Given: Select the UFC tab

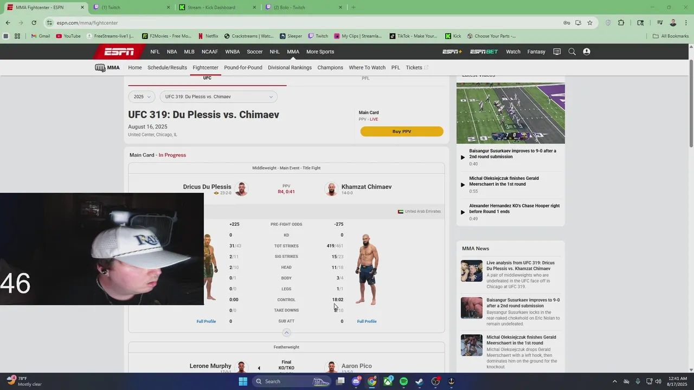Looking at the screenshot, I should (207, 79).
